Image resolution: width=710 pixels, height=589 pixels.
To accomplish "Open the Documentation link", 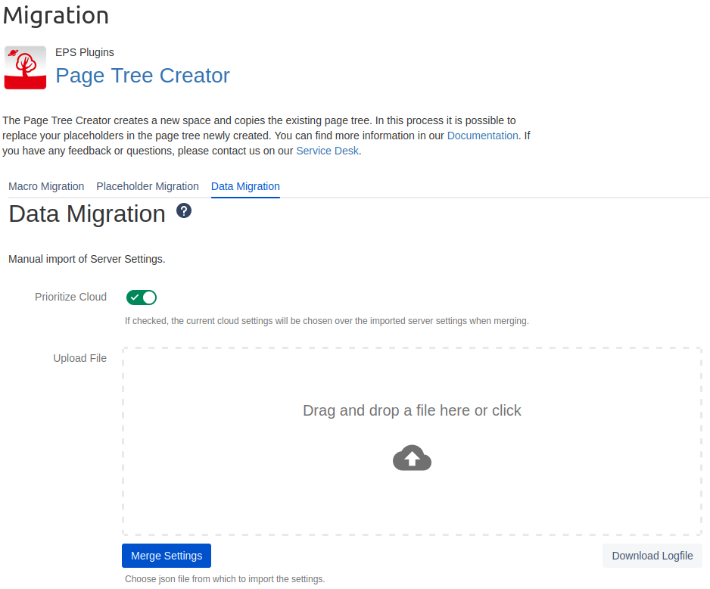I will coord(482,136).
